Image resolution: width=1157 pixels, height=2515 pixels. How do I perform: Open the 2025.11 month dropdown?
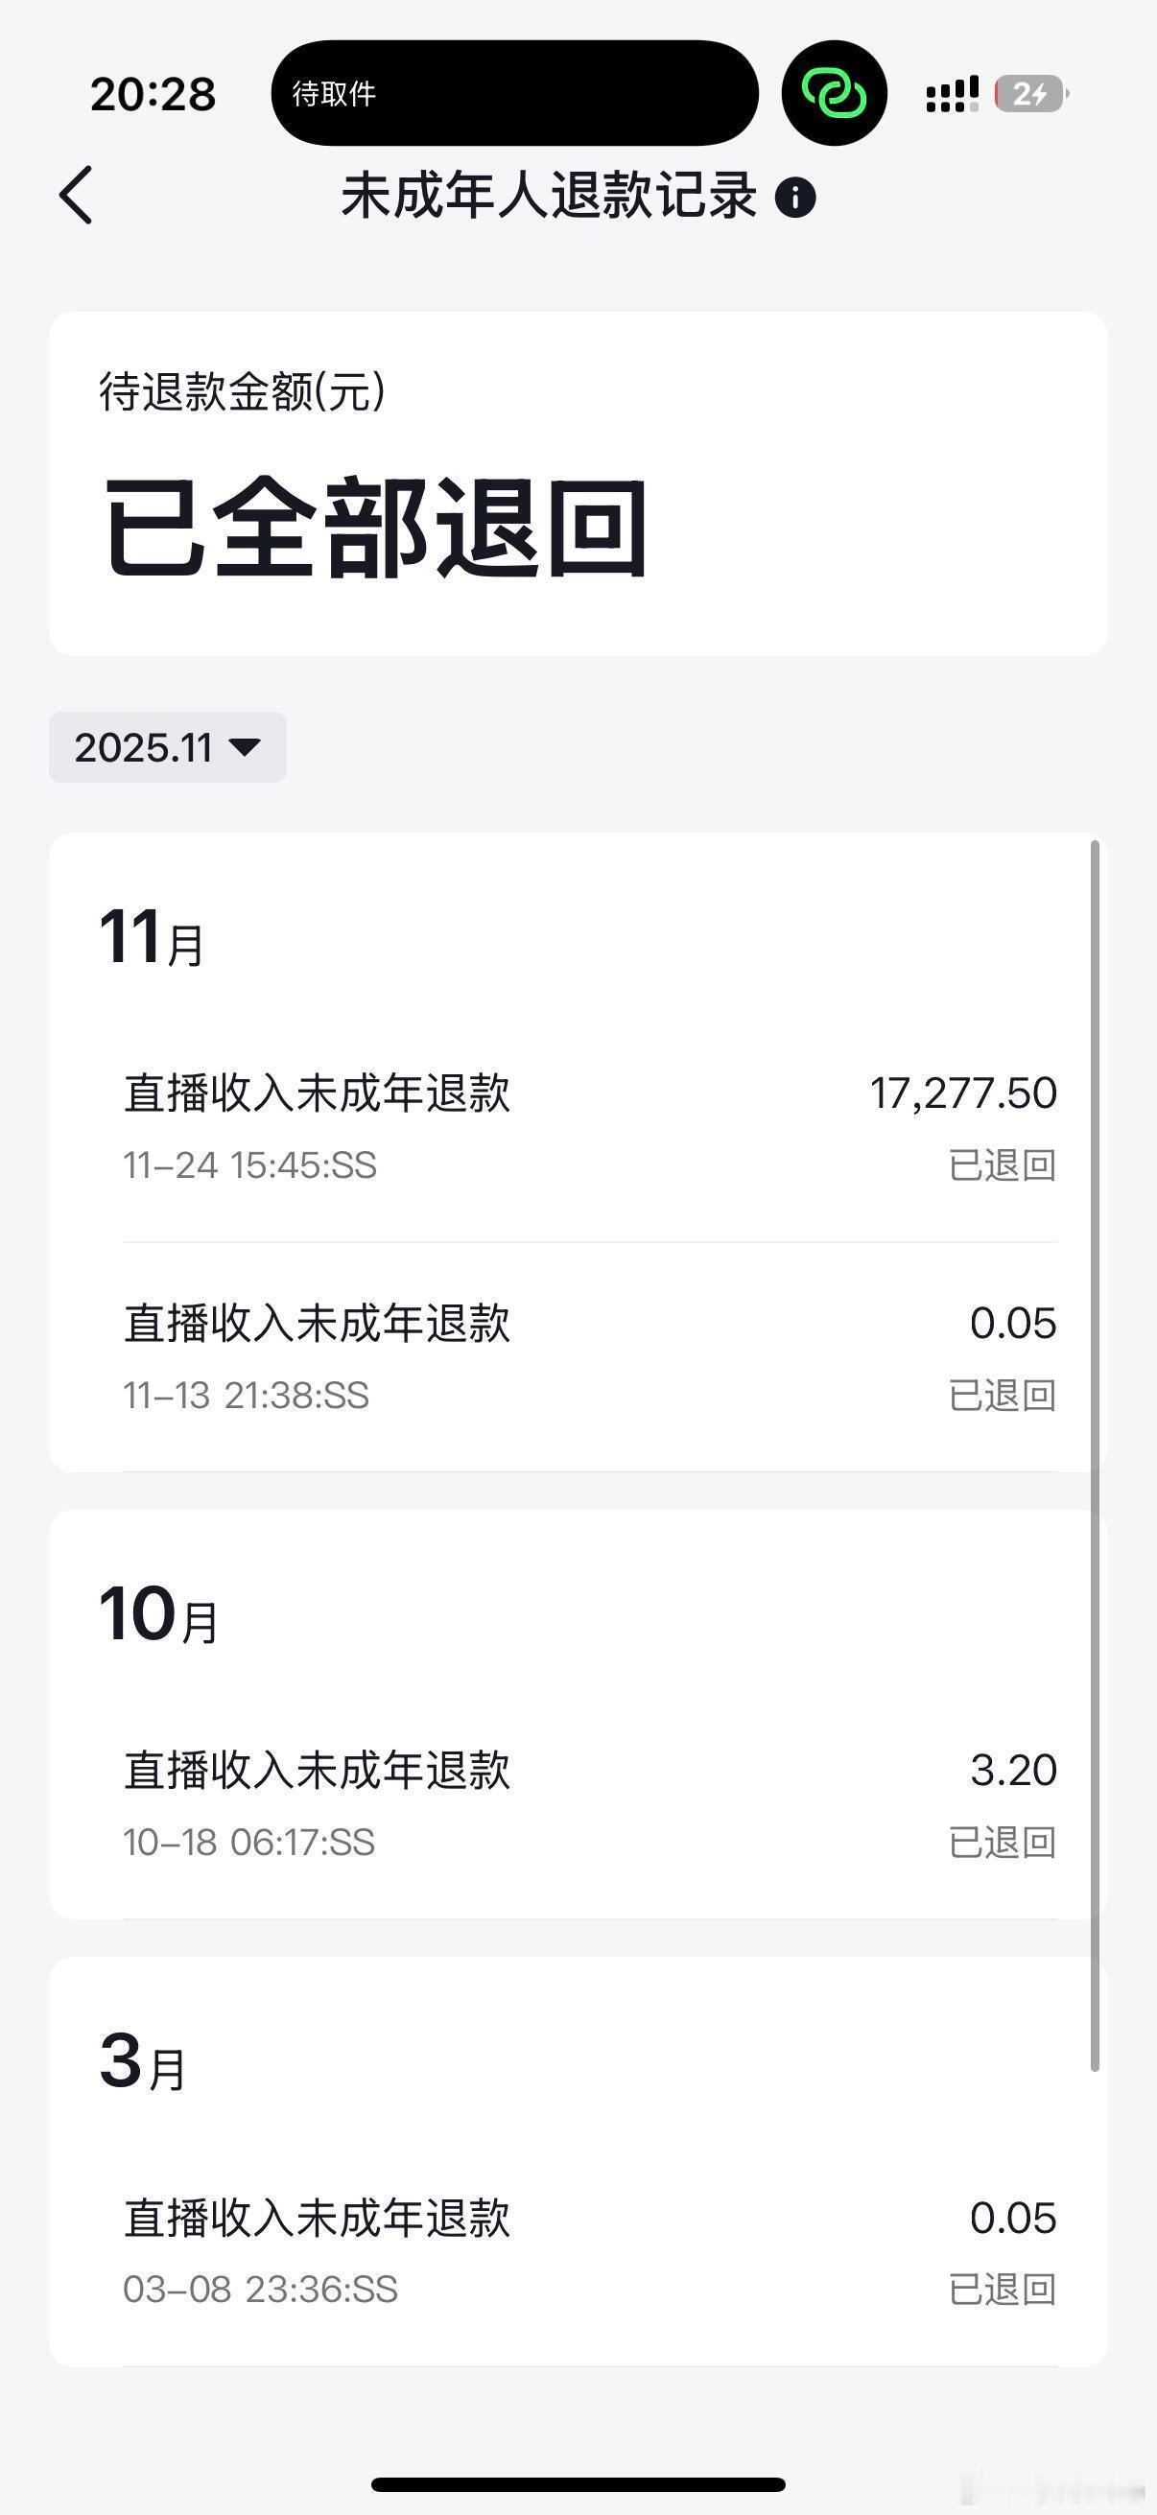pyautogui.click(x=168, y=747)
